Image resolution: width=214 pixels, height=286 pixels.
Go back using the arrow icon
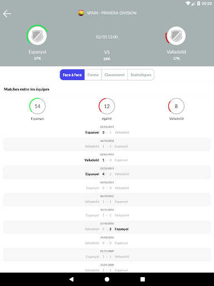7,14
